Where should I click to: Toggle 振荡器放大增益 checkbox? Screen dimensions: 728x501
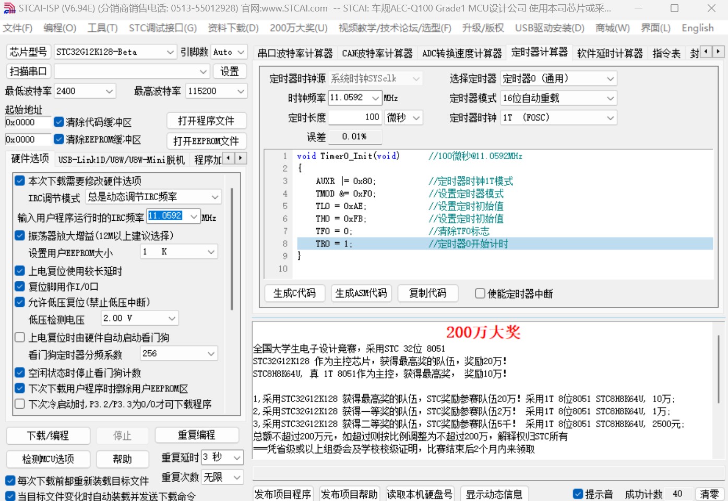coord(20,235)
